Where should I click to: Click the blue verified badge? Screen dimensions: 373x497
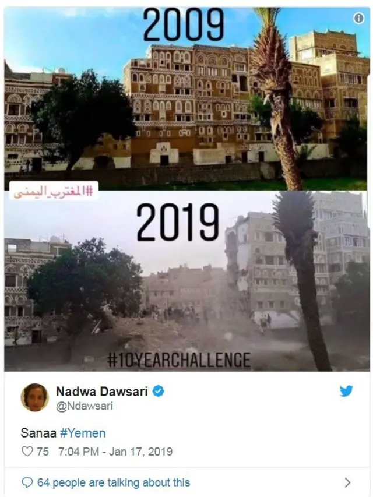pyautogui.click(x=159, y=391)
